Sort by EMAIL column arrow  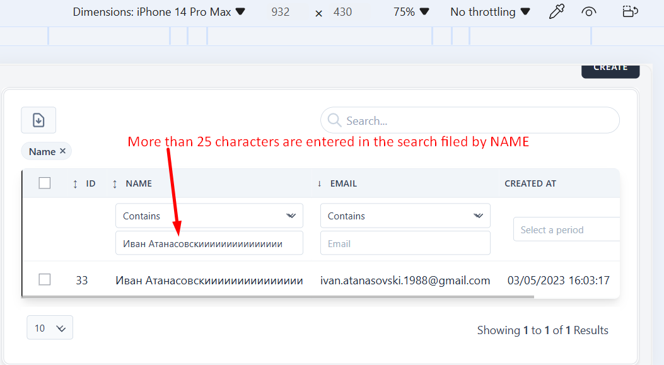point(320,183)
